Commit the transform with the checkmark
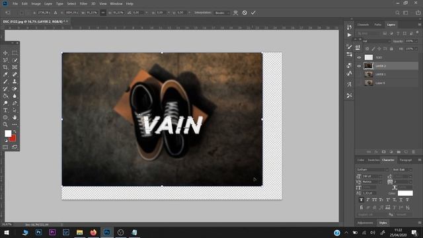 click(x=253, y=13)
